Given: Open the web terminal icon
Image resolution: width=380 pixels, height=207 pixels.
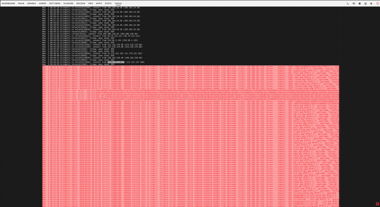Looking at the screenshot, I should pos(348,3).
